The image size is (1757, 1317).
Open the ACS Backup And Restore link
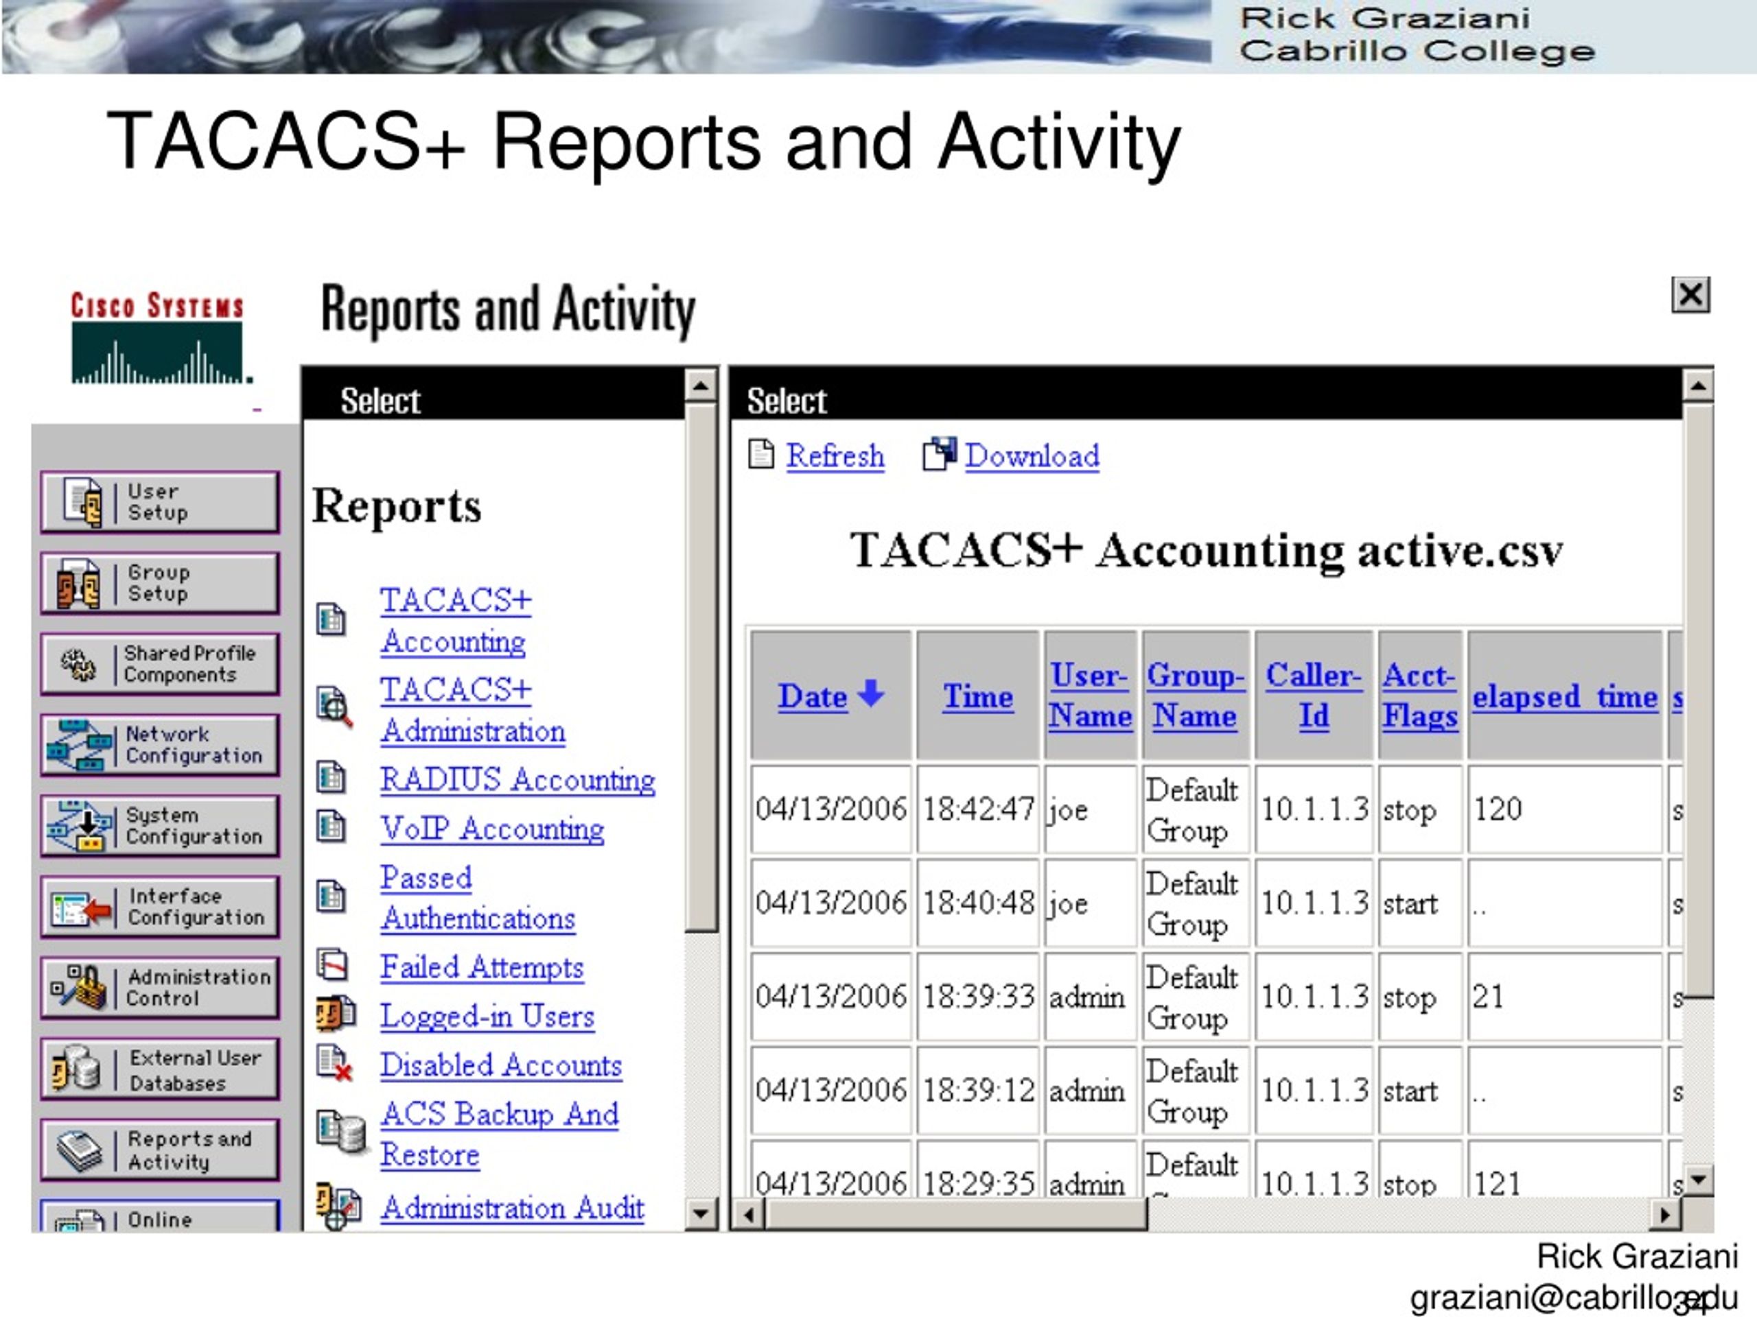point(500,1134)
